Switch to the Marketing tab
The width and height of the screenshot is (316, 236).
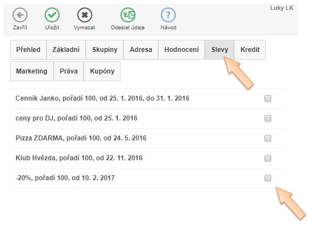coord(32,71)
